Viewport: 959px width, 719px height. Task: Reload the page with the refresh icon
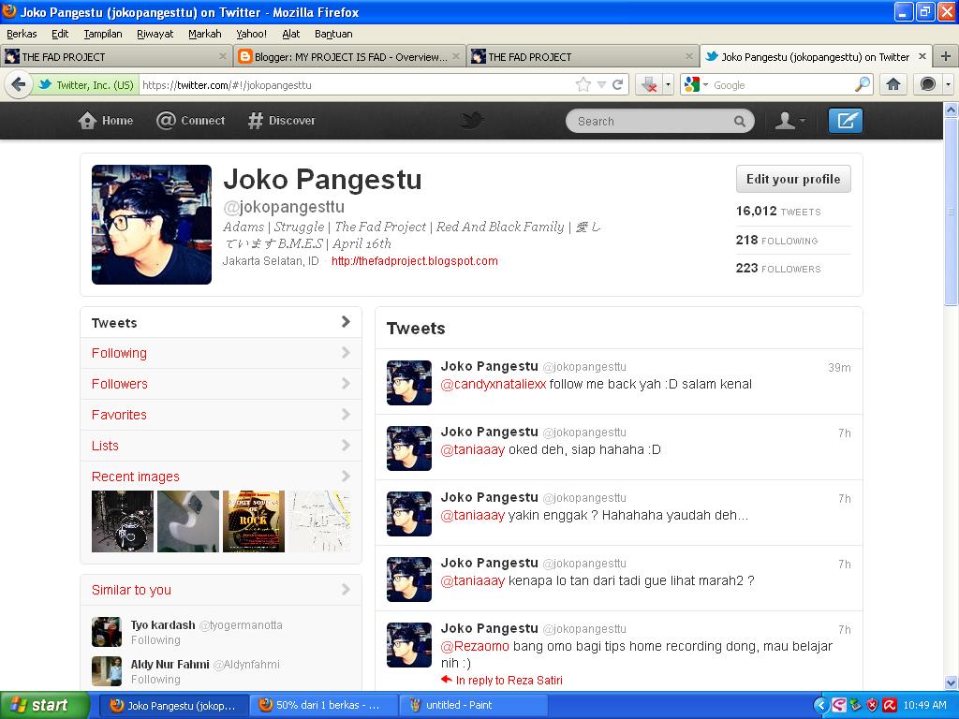pyautogui.click(x=618, y=84)
